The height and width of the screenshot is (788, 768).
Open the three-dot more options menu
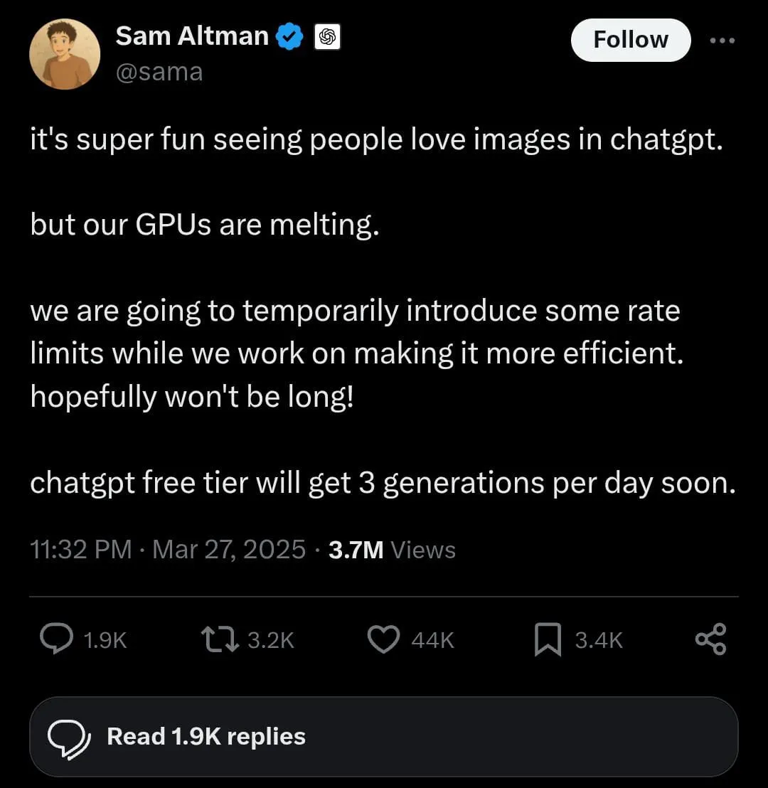[722, 40]
